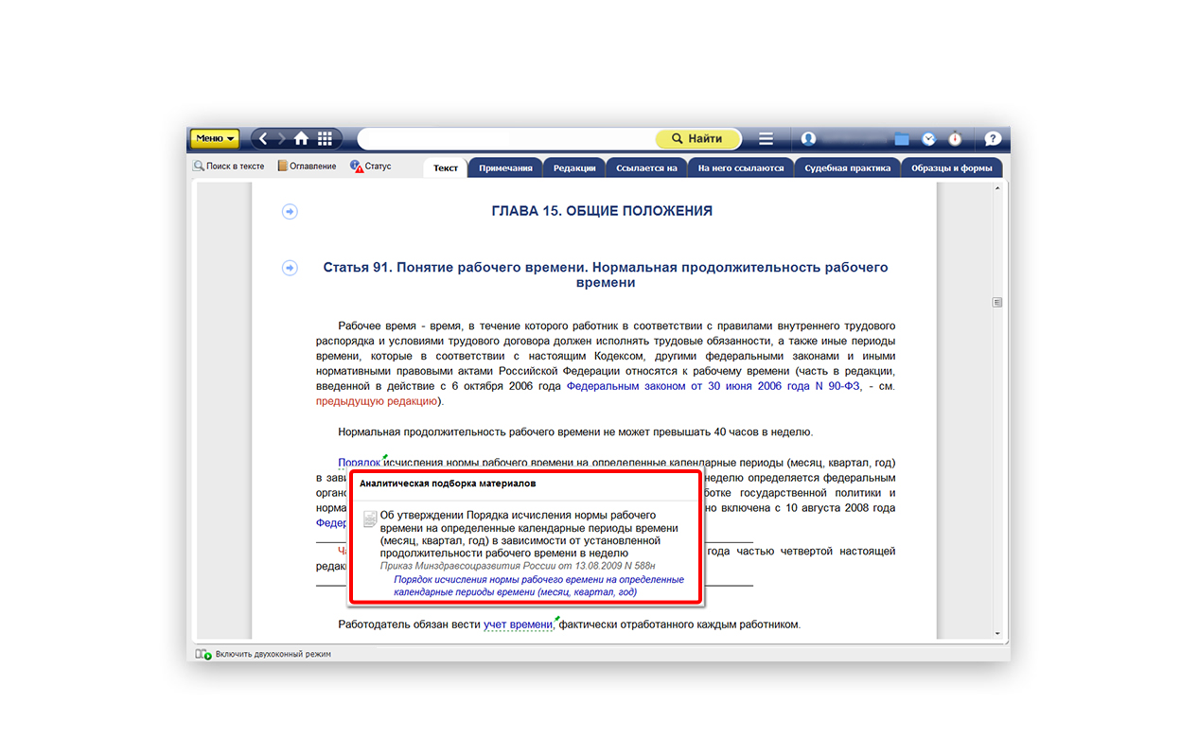The width and height of the screenshot is (1198, 739).
Task: Click heading Статья 91. Понятие рабочего времени
Action: 606,274
